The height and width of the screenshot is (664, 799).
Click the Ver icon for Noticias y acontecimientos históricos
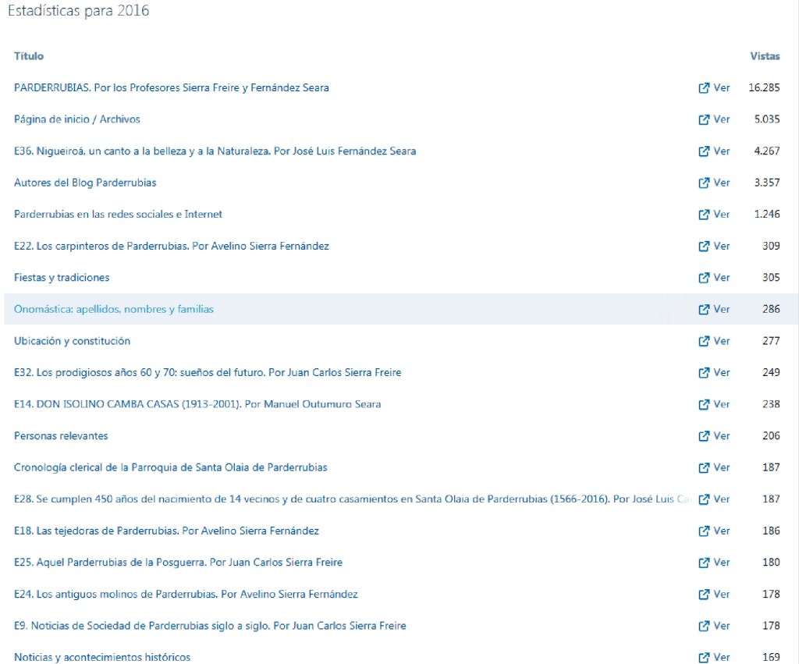[x=704, y=658]
